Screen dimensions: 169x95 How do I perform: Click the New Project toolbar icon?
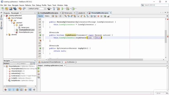click(7, 9)
